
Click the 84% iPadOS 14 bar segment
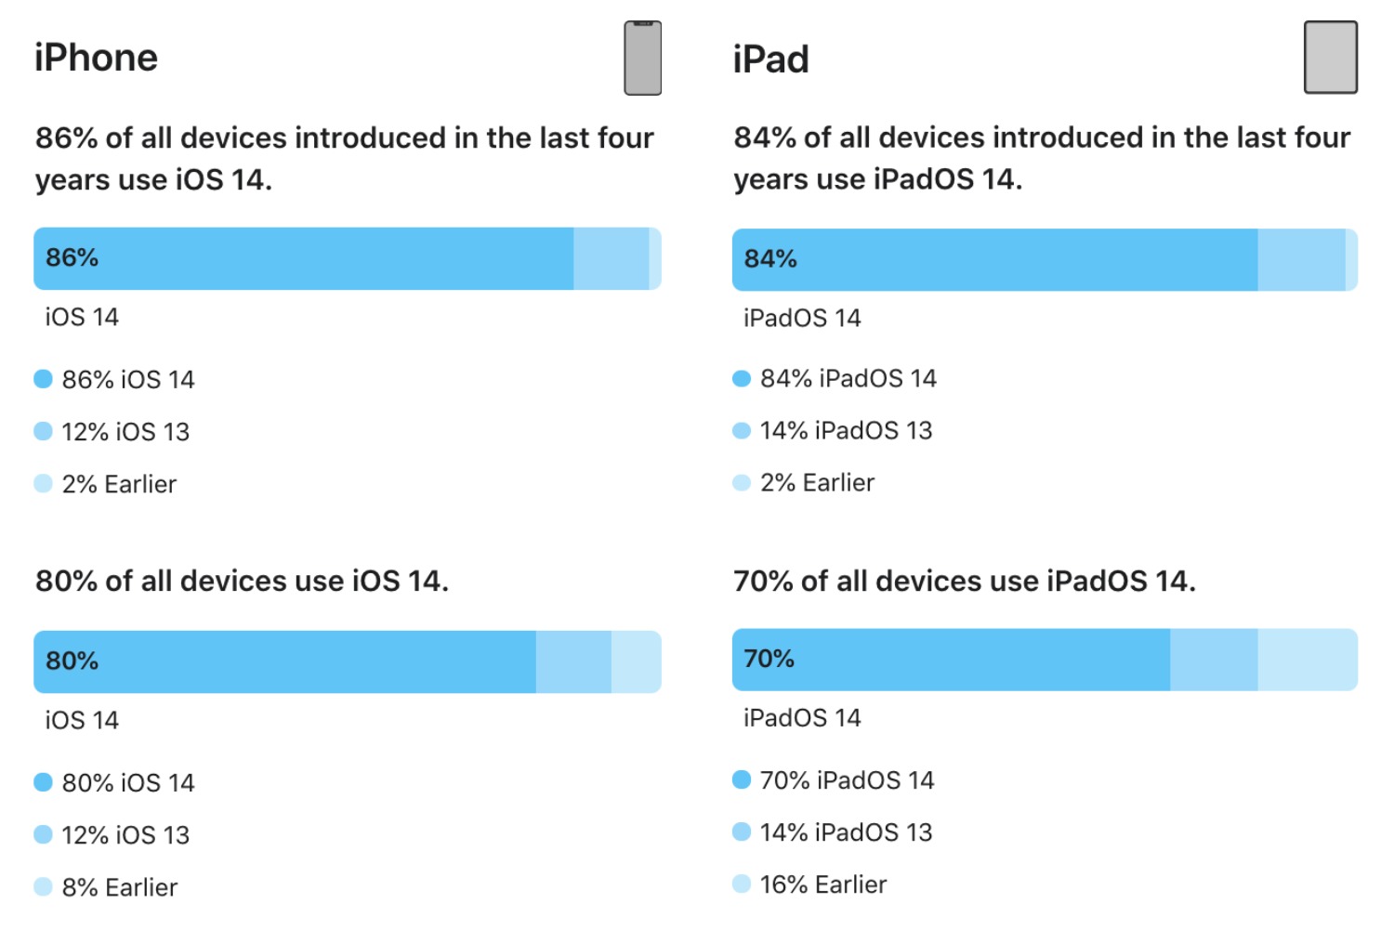click(995, 259)
